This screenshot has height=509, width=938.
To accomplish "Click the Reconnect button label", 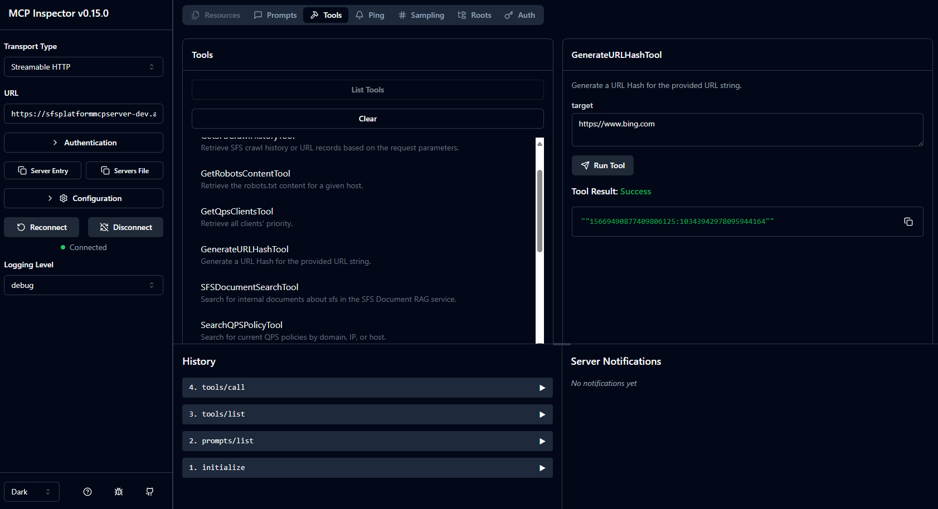I will pyautogui.click(x=48, y=227).
